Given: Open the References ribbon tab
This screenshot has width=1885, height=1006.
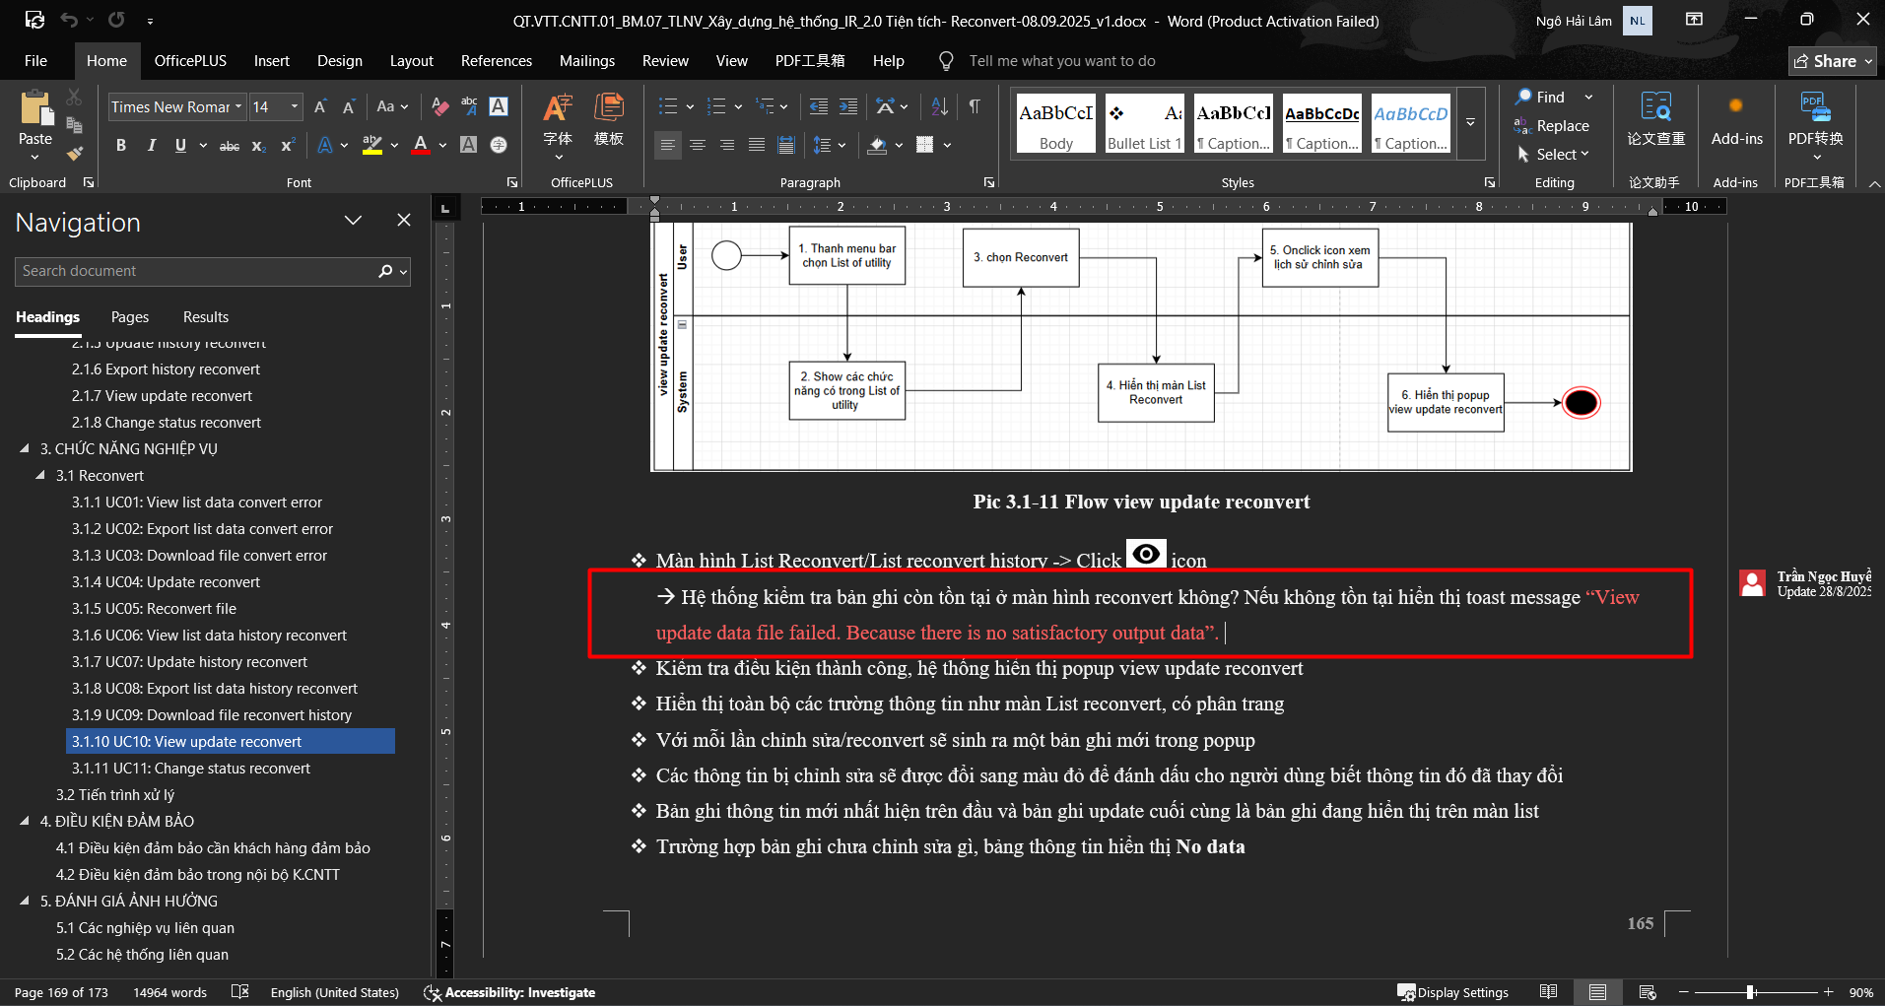Looking at the screenshot, I should coord(496,61).
